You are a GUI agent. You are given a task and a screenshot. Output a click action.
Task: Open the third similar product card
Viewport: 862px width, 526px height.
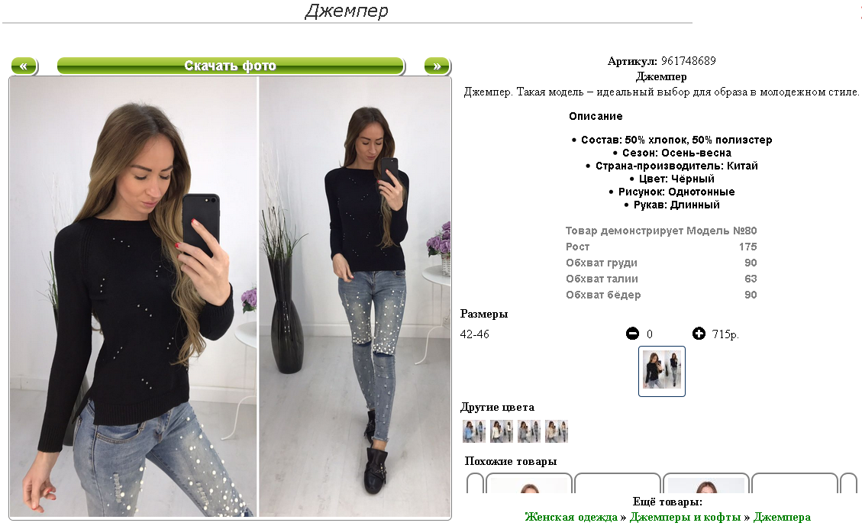click(x=706, y=483)
